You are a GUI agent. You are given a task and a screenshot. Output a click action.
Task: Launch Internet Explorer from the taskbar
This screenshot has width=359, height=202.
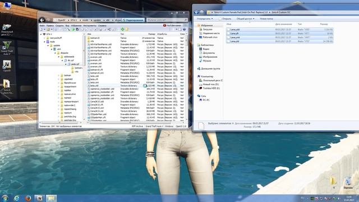16,198
